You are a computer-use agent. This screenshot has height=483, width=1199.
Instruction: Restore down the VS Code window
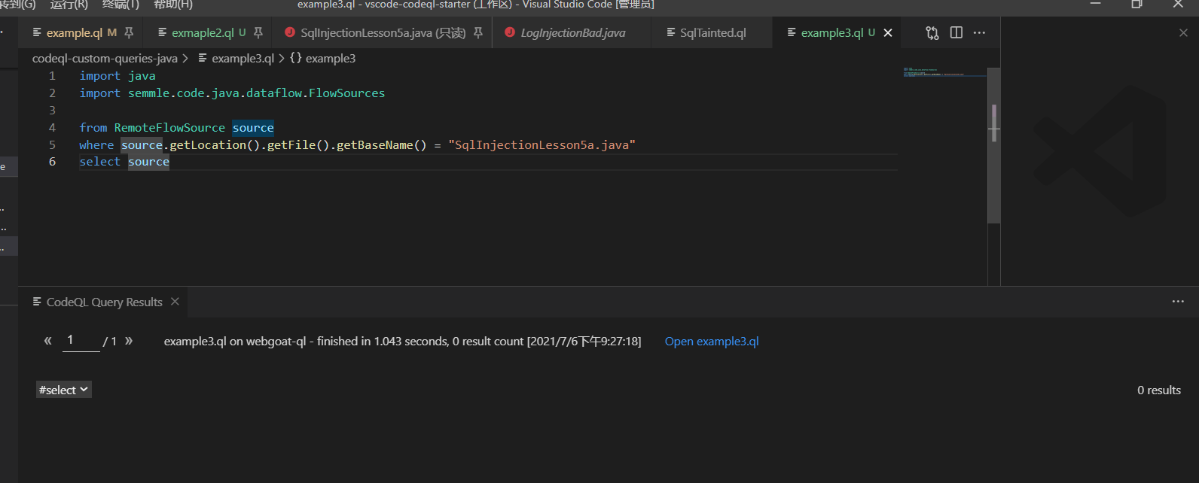(1136, 4)
